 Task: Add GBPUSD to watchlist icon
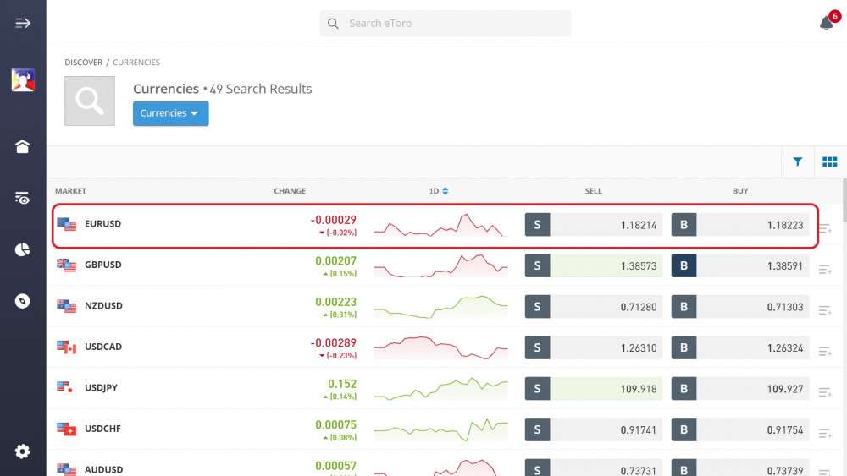(x=825, y=269)
